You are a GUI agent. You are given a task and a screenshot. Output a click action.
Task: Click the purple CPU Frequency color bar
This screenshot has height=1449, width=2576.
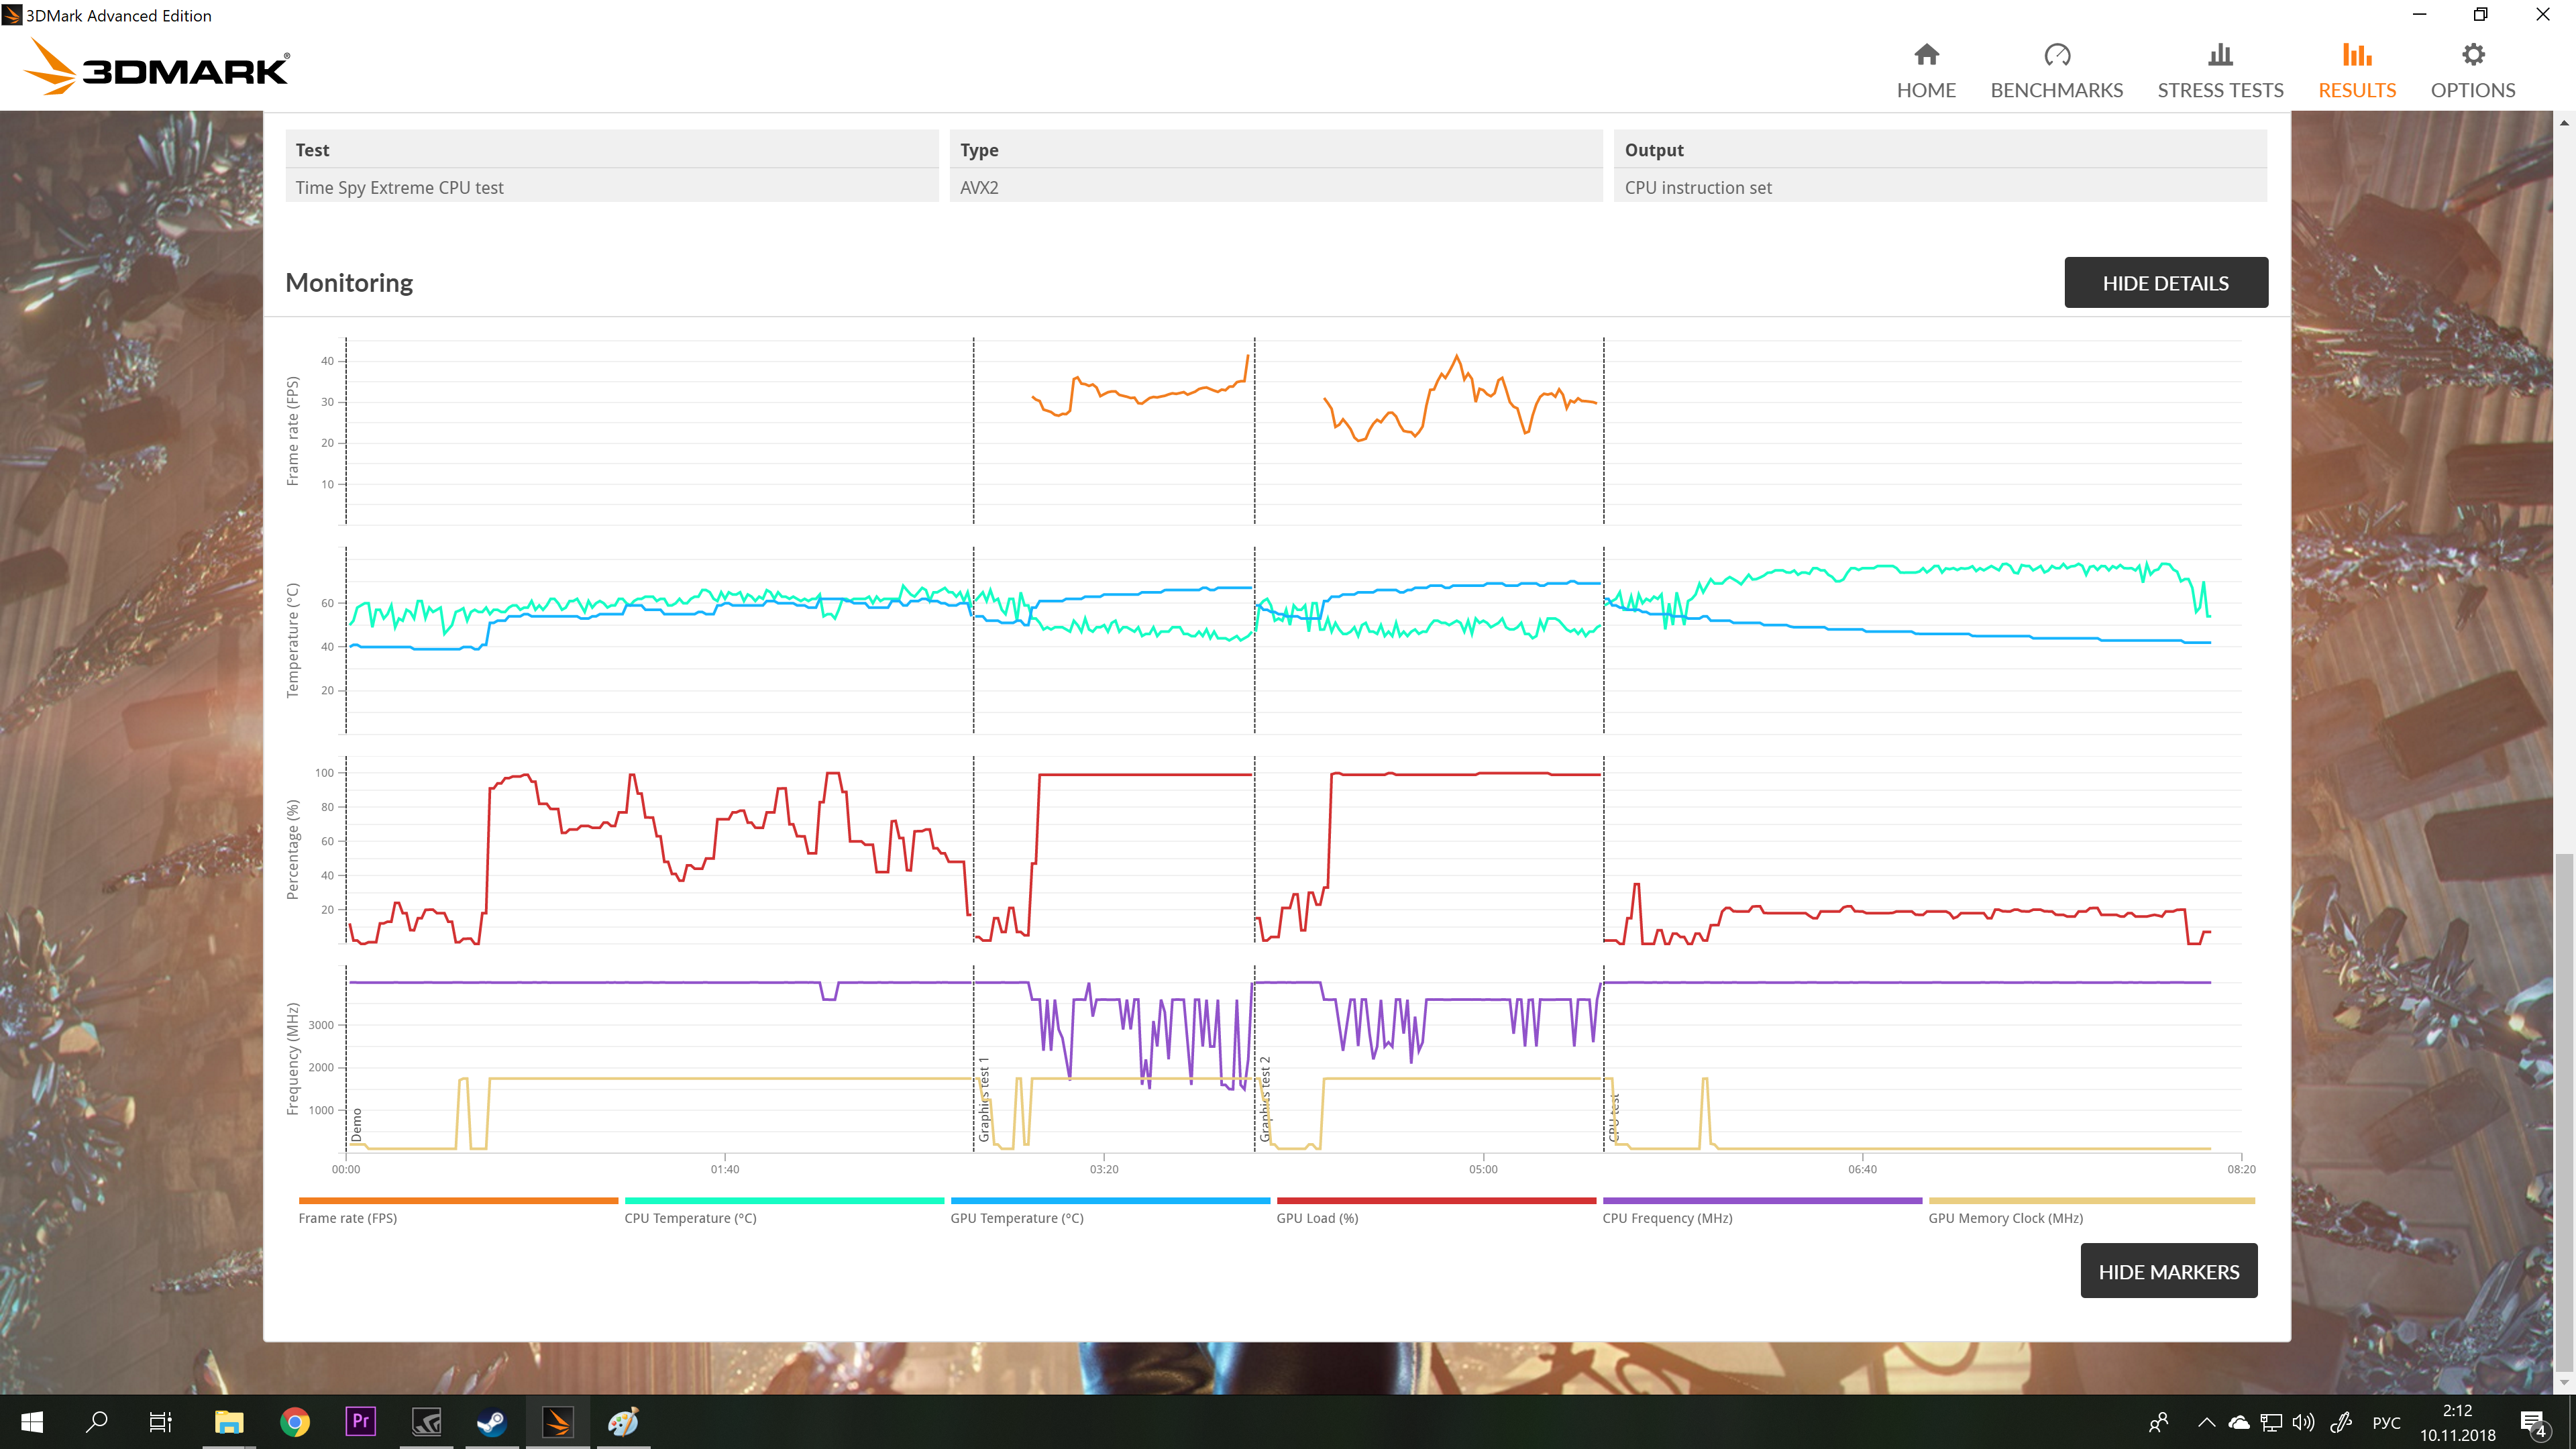(x=1762, y=1200)
